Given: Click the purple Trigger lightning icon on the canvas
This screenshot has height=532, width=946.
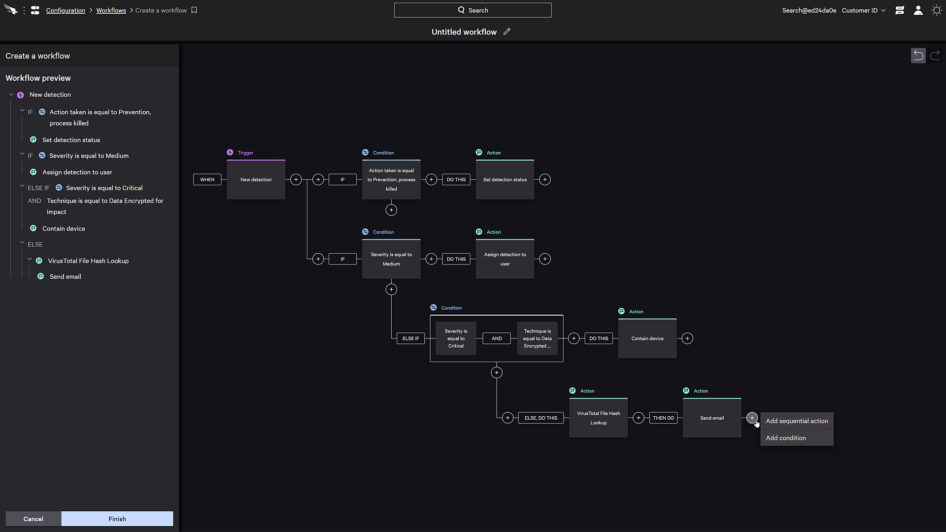Looking at the screenshot, I should click(x=230, y=153).
